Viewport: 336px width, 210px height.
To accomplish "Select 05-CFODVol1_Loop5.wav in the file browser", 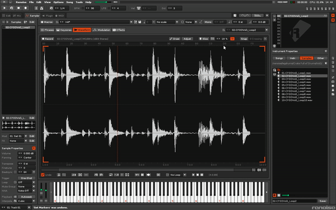I will point(296,85).
